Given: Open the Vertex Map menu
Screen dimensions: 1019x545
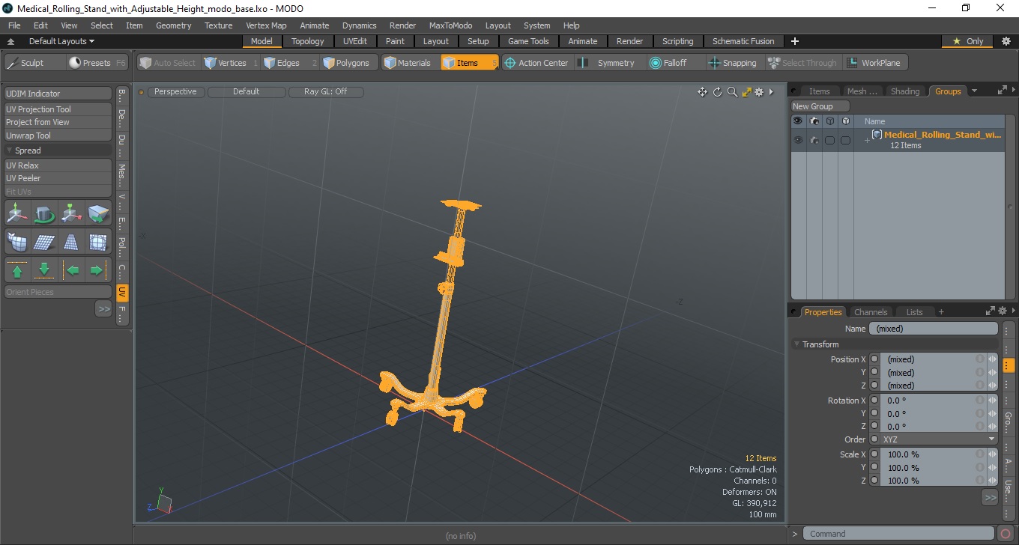Looking at the screenshot, I should (266, 25).
